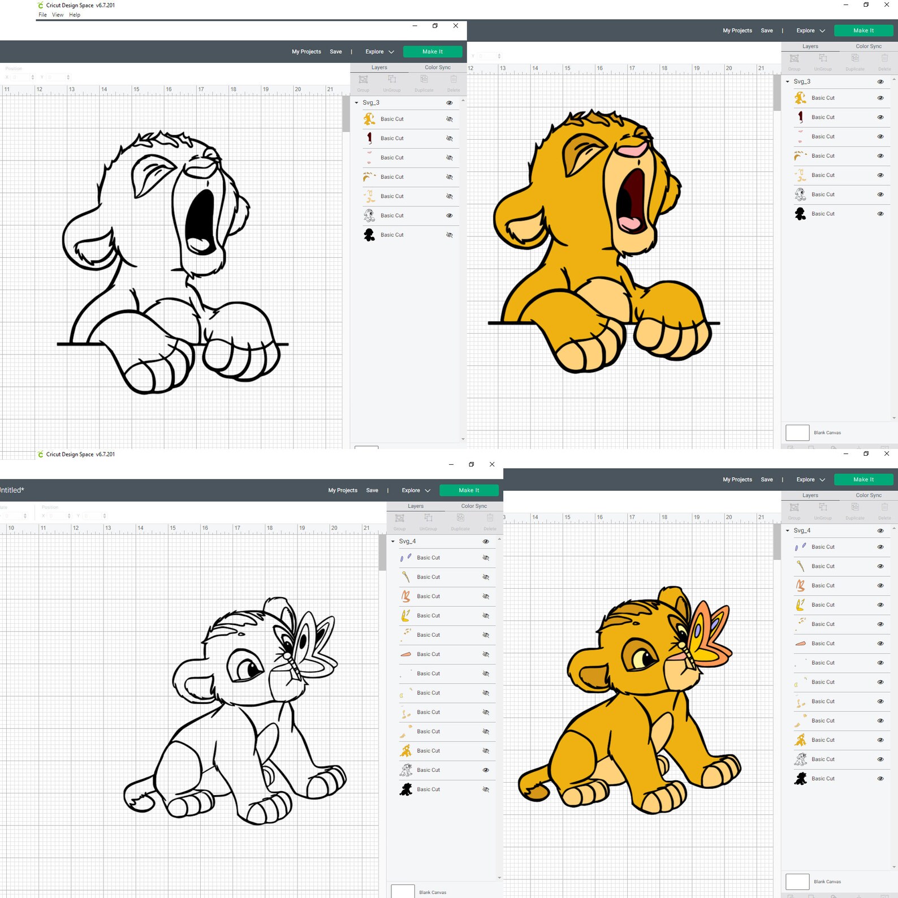
Task: Select dark red mouth layer thumbnail in top-right window
Action: coord(800,117)
